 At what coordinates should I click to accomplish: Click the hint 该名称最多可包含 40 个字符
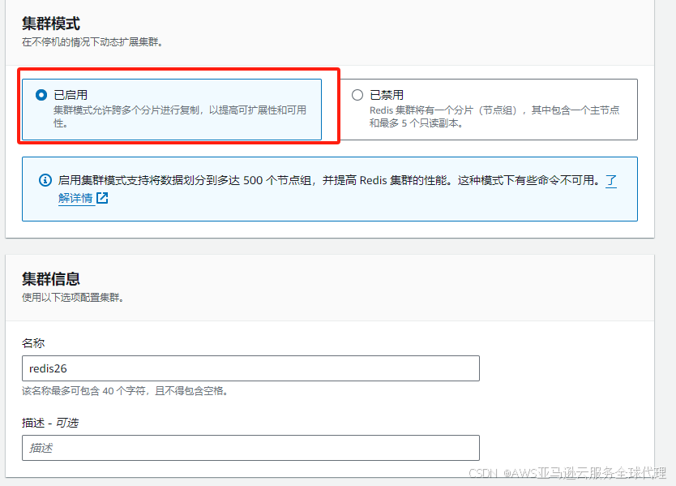pos(125,390)
